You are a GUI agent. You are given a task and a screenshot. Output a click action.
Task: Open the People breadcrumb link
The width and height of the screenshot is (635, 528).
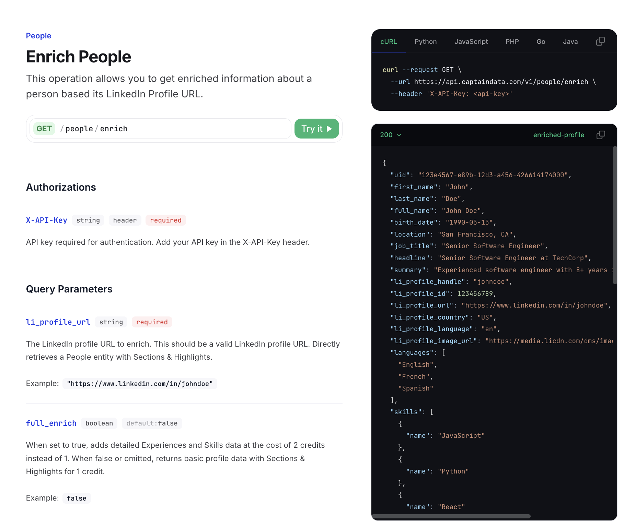click(x=38, y=36)
